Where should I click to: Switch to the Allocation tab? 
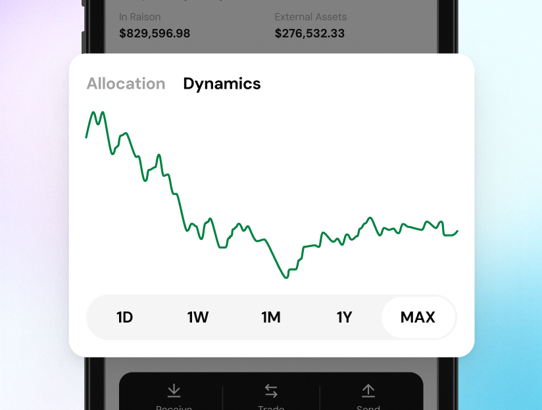click(x=126, y=83)
